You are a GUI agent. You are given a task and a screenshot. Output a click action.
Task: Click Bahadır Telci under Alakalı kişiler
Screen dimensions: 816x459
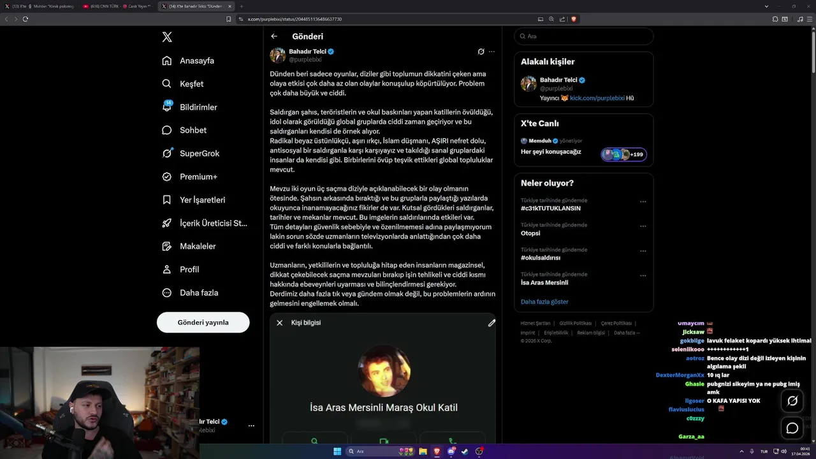pyautogui.click(x=558, y=80)
